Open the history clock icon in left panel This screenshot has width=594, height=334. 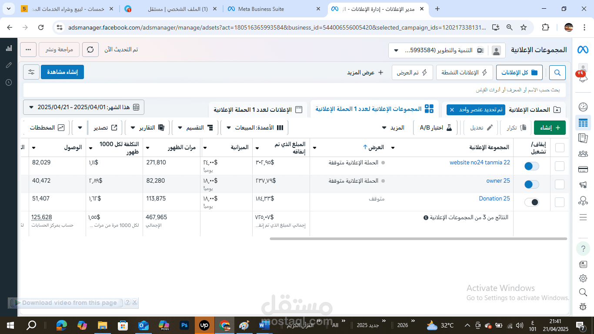9,82
